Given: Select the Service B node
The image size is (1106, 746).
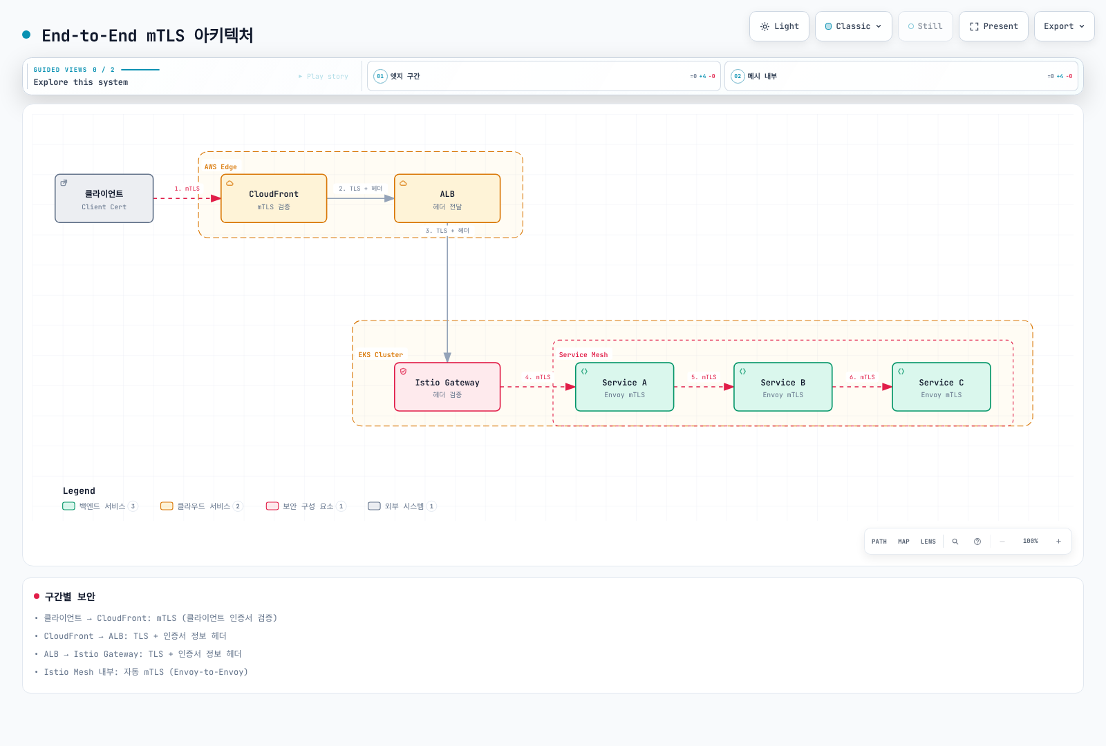Looking at the screenshot, I should click(x=783, y=387).
